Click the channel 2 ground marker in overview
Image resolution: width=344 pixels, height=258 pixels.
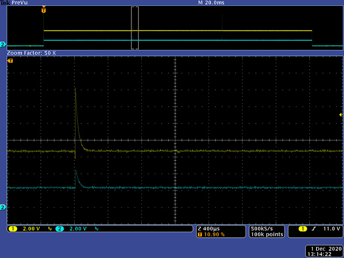(3, 45)
